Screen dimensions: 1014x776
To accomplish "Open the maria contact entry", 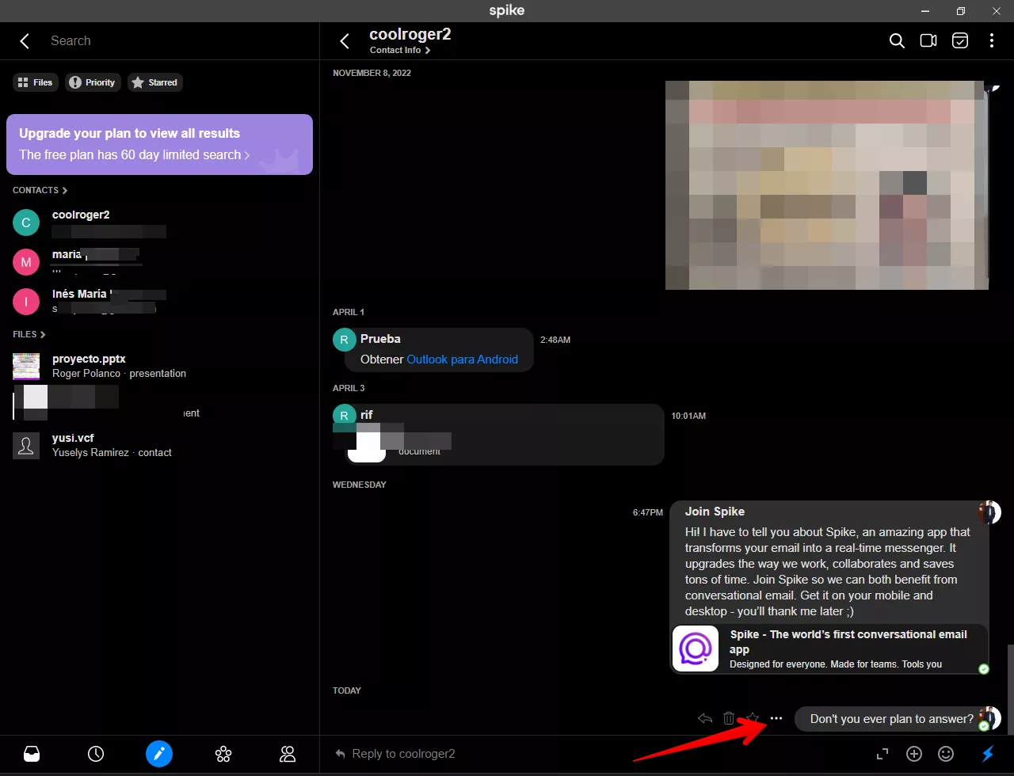I will pyautogui.click(x=159, y=262).
